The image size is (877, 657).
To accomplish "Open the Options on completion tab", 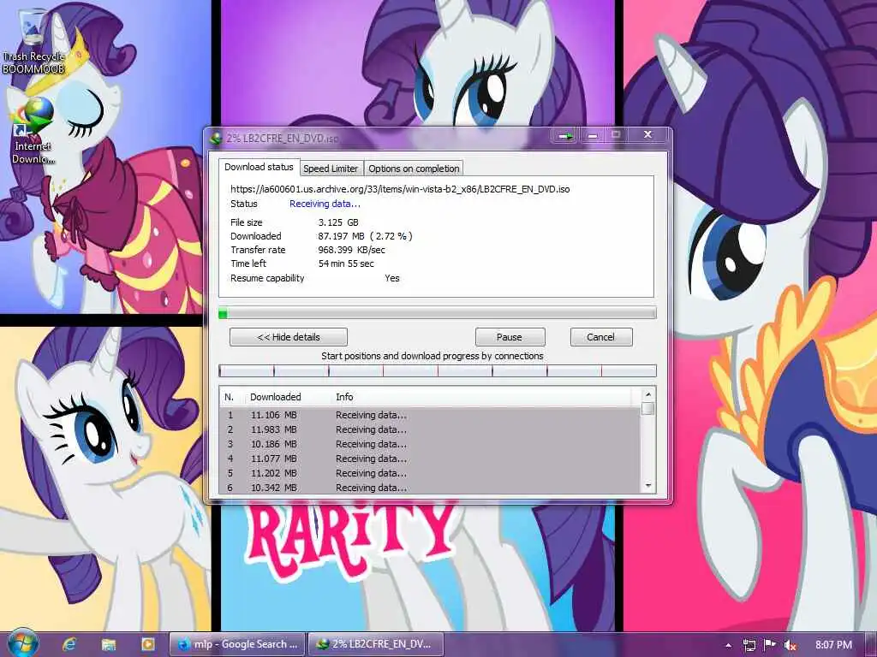I will [x=414, y=169].
